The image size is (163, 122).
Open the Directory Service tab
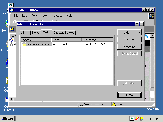tap(64, 33)
